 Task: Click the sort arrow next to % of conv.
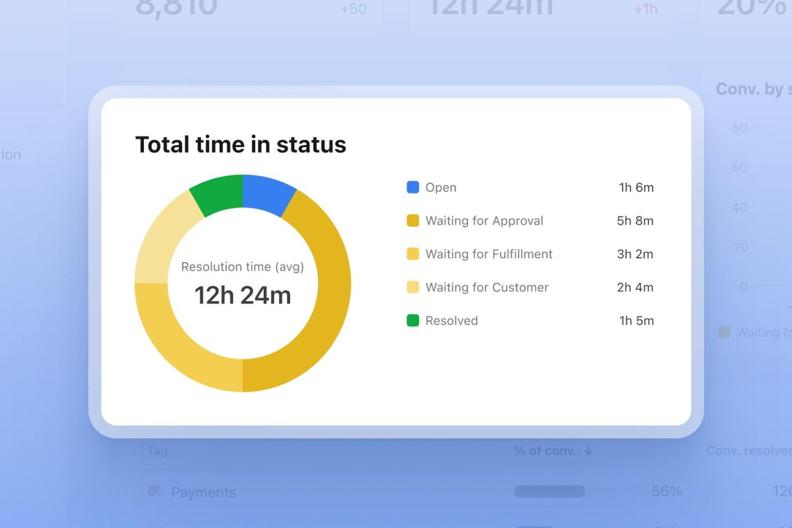click(588, 450)
